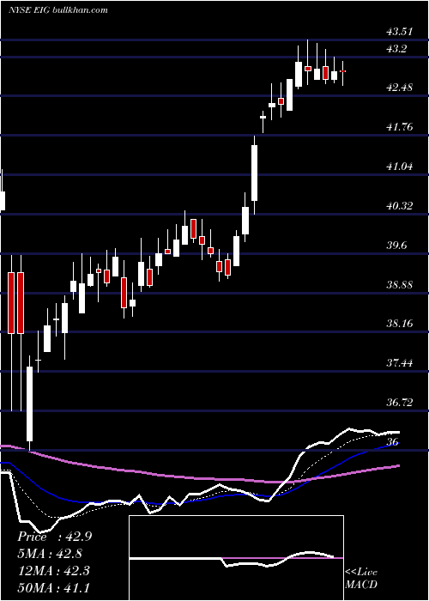Screen dimensions: 429x601
Task: Click the 12MA : 42.3 readout
Action: 53,571
